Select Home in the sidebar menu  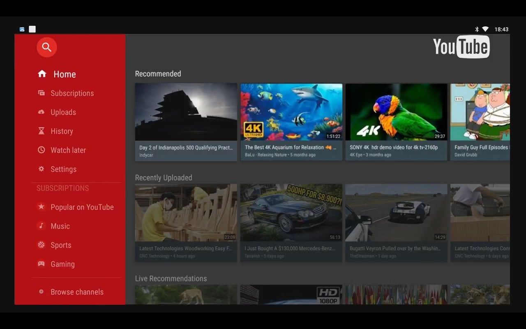[65, 74]
